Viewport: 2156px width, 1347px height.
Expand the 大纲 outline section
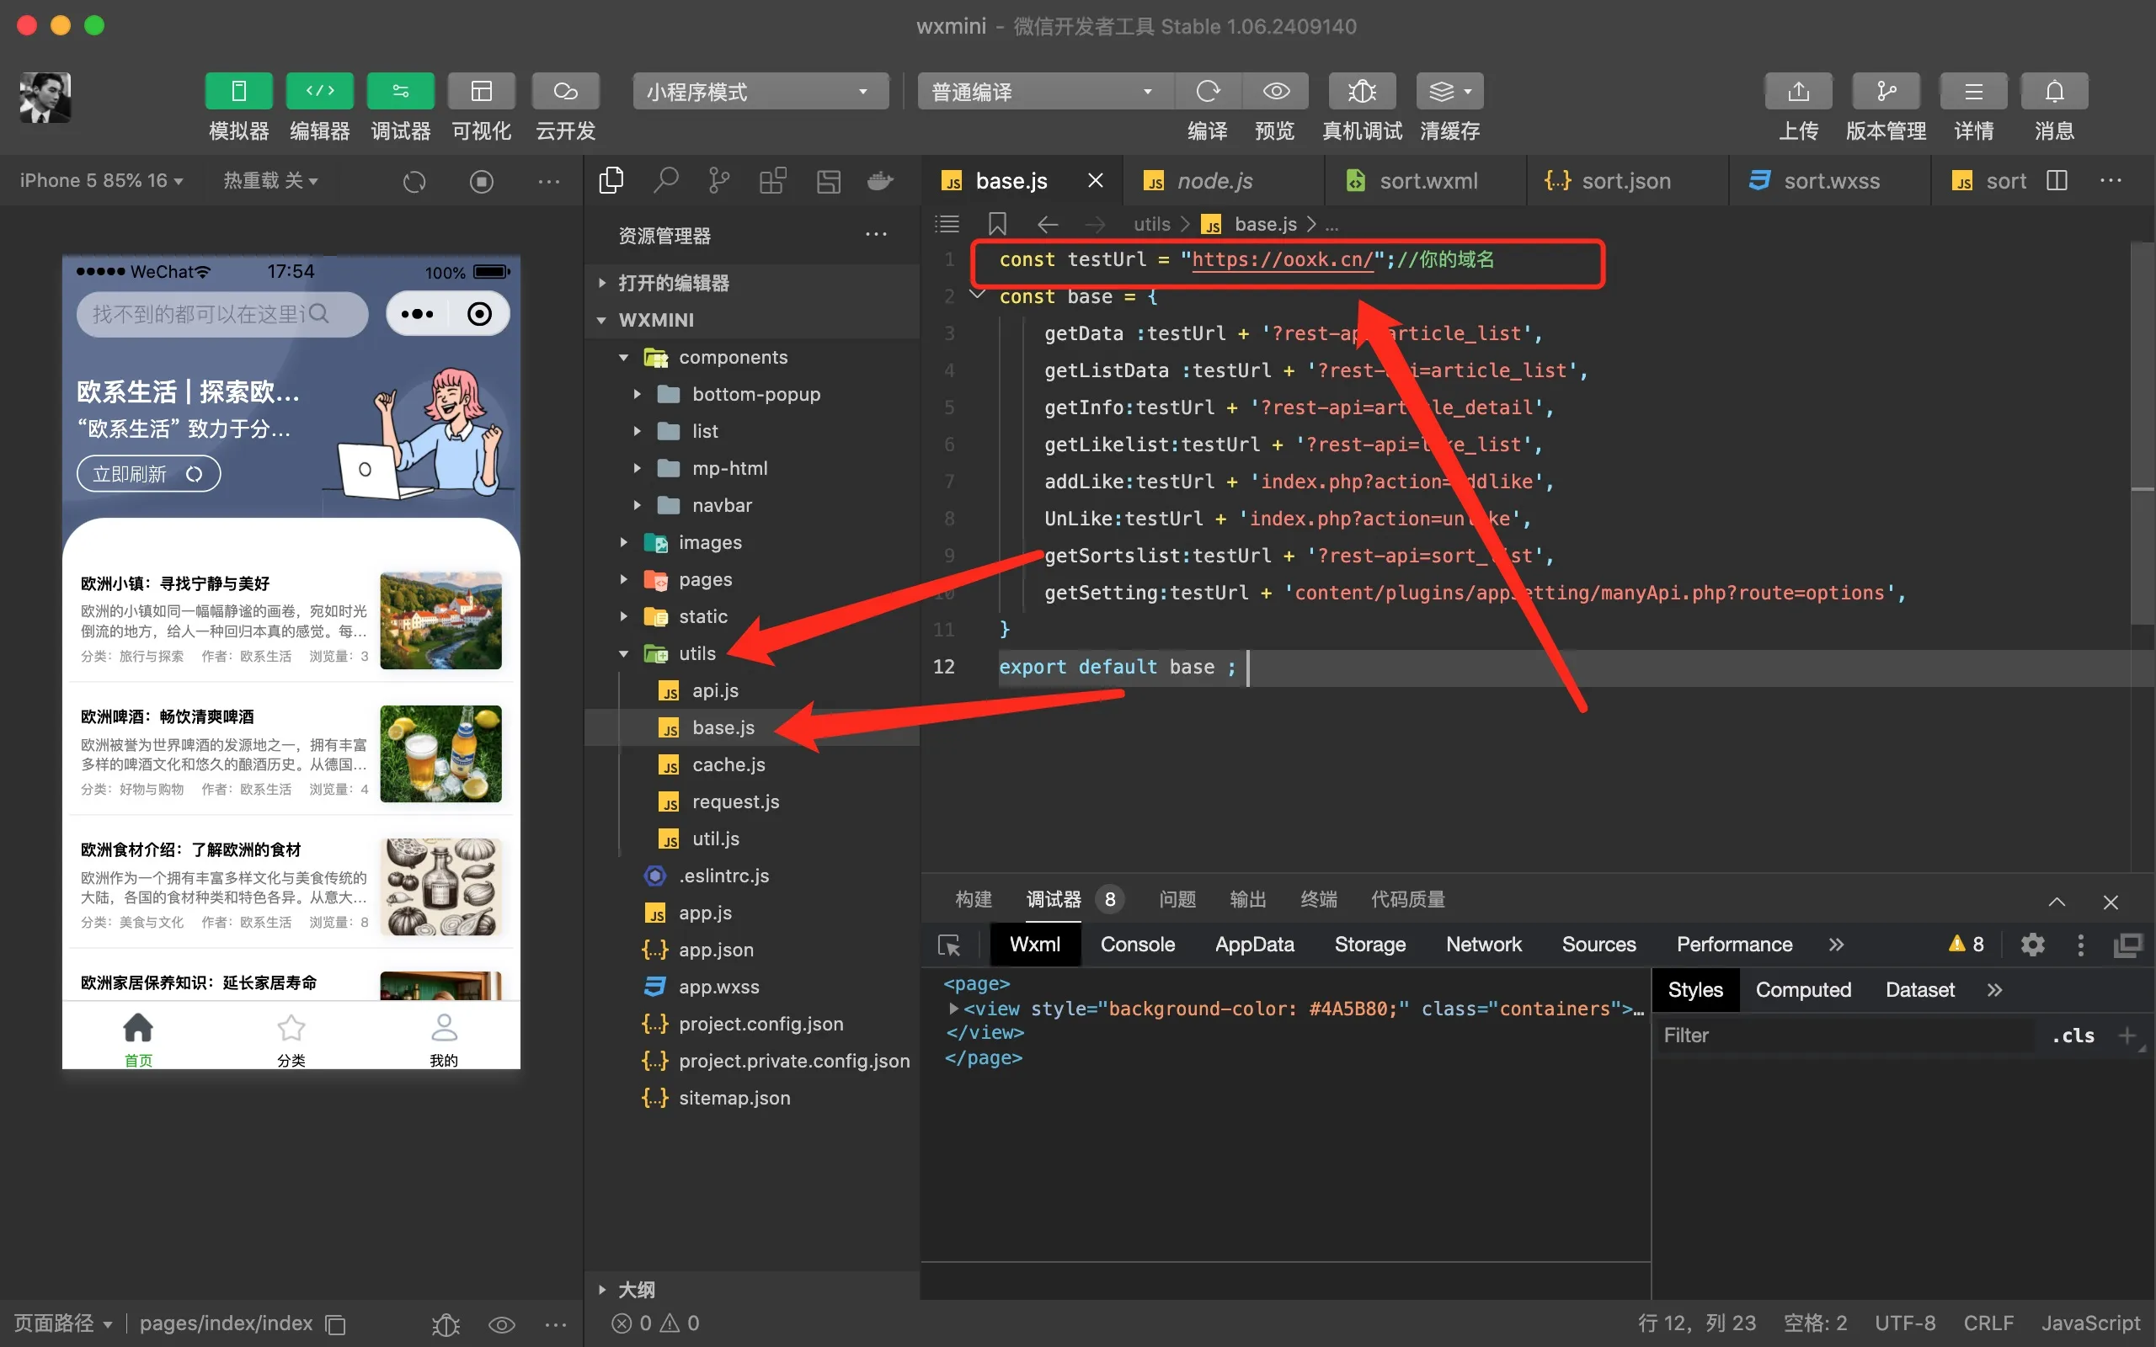tap(753, 1289)
